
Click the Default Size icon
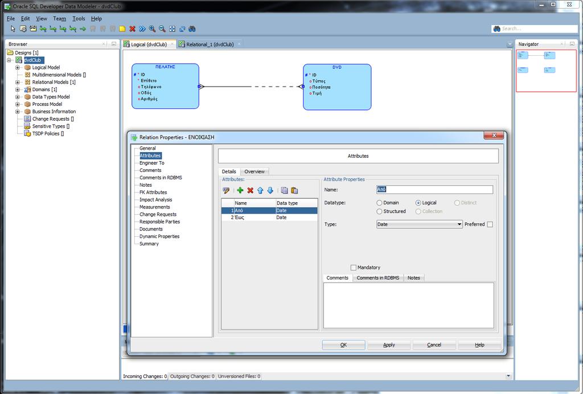pyautogui.click(x=182, y=28)
